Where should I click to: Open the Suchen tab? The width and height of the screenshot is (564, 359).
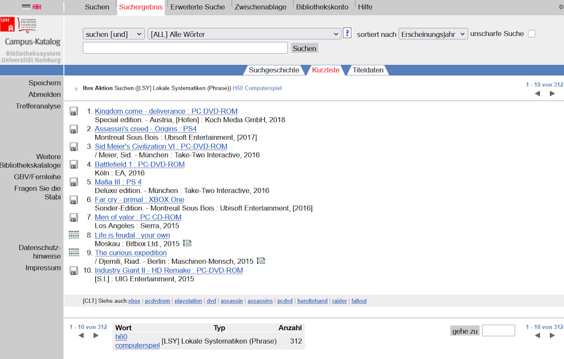point(97,7)
